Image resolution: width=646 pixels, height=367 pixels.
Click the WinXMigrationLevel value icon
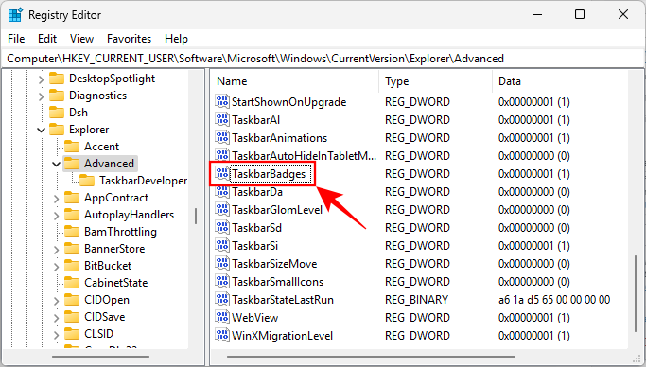click(x=222, y=335)
